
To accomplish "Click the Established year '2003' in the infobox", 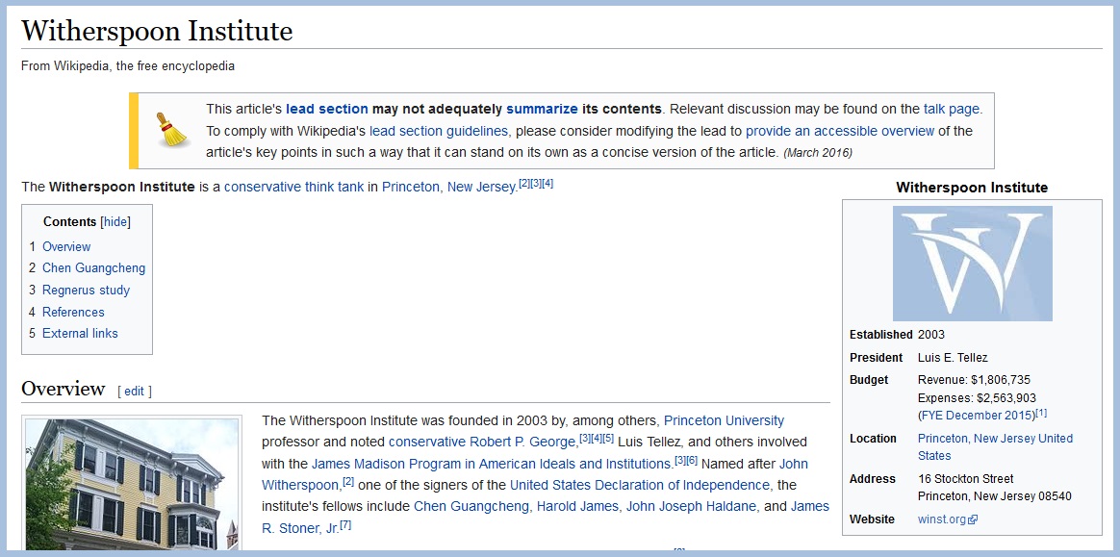I will (x=931, y=335).
